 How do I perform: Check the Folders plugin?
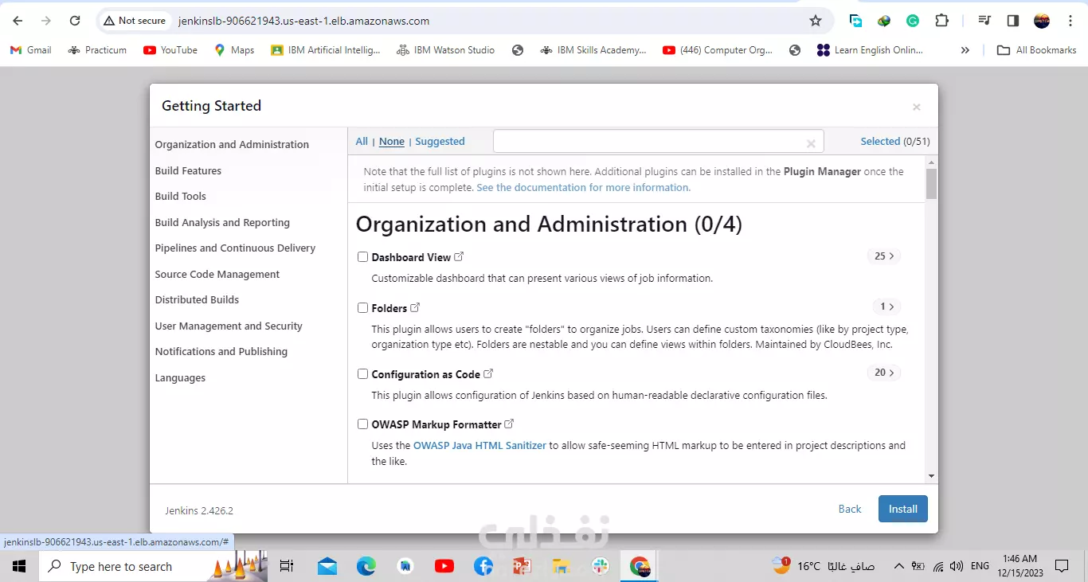pos(362,307)
